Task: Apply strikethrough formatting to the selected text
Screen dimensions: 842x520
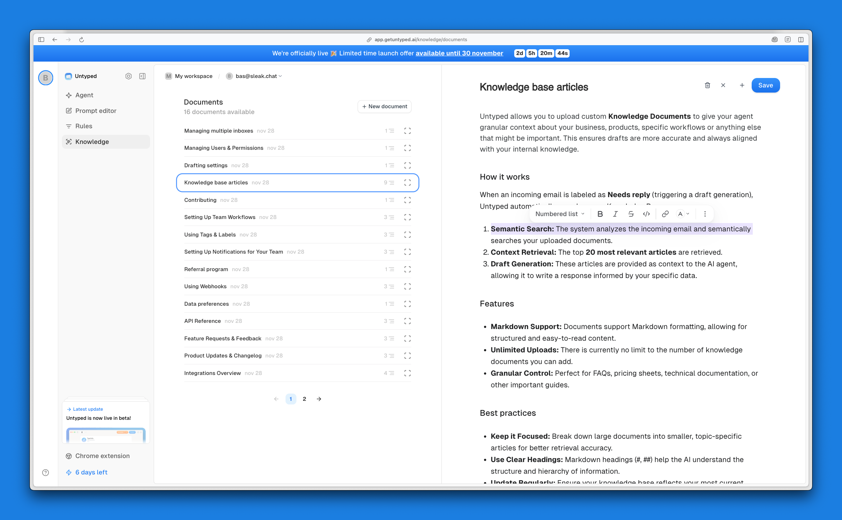Action: [x=631, y=214]
